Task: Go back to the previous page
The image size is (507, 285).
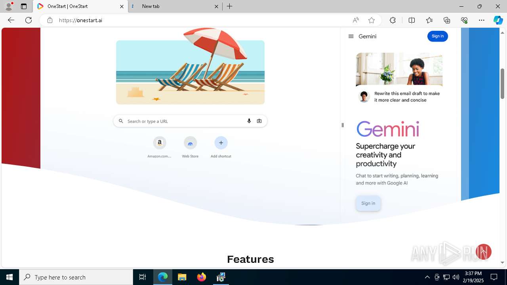Action: pos(11,20)
